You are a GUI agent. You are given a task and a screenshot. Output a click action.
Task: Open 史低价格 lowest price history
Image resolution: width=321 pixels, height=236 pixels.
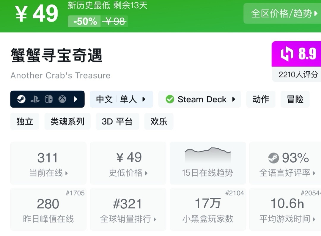[x=128, y=163]
